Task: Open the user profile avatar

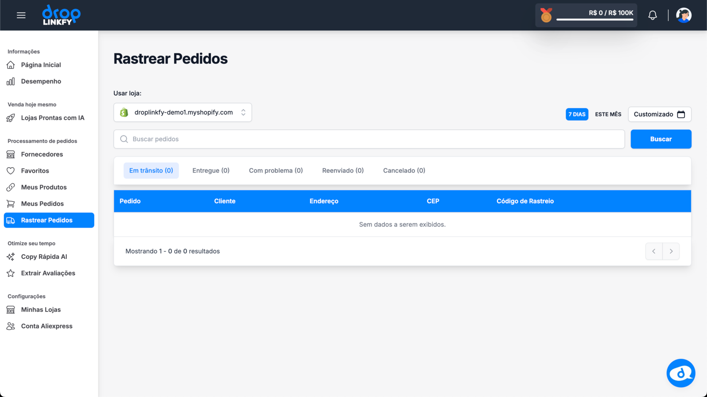Action: coord(684,15)
